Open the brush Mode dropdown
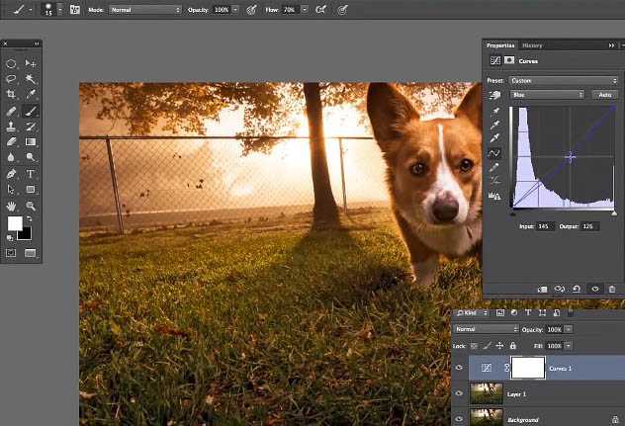 click(144, 9)
